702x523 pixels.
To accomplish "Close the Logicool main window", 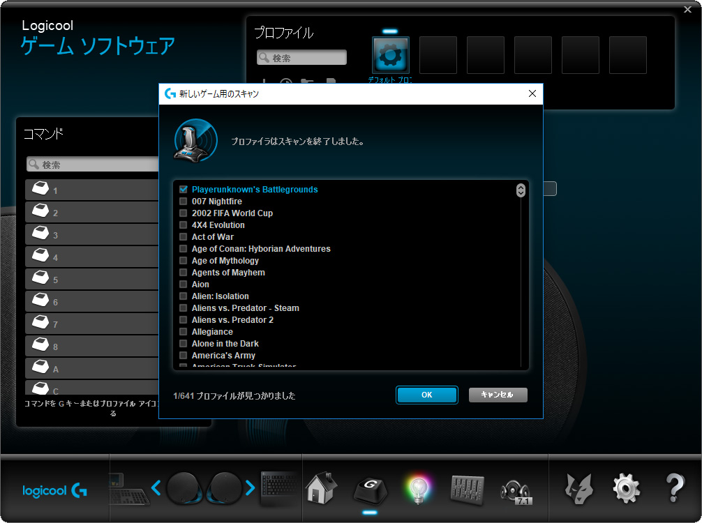I will (x=687, y=9).
